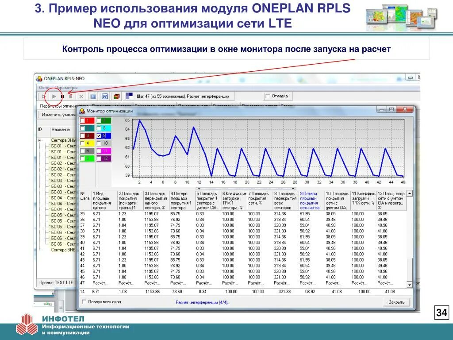Enable series 3 dark red checkbox

[83, 135]
